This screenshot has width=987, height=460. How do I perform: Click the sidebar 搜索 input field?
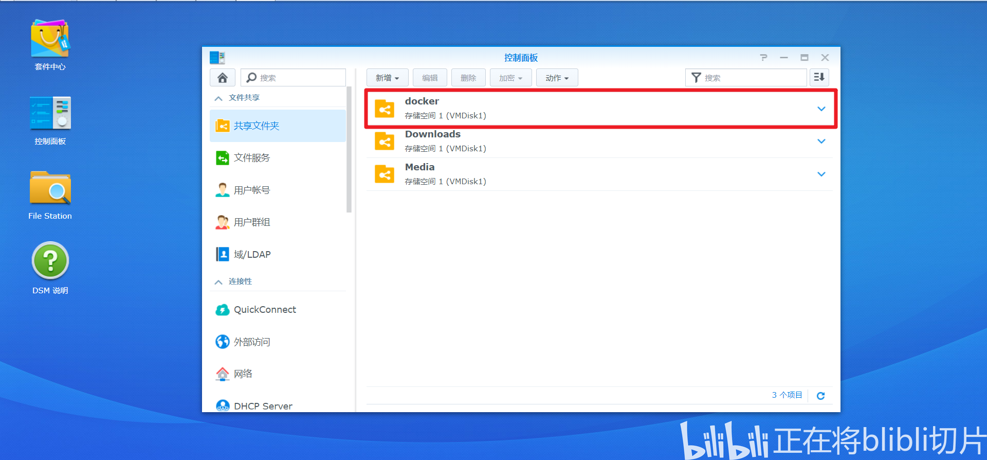(x=293, y=78)
